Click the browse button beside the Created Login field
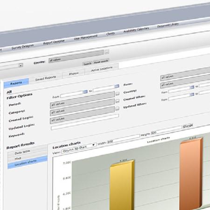The height and width of the screenshot is (210, 210). pos(118,101)
